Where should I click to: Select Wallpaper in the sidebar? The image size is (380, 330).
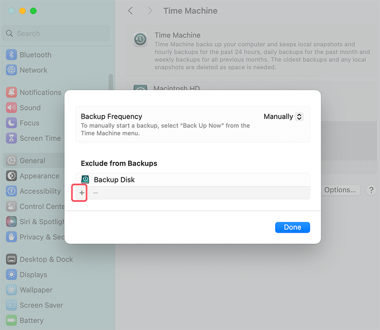[x=33, y=290]
